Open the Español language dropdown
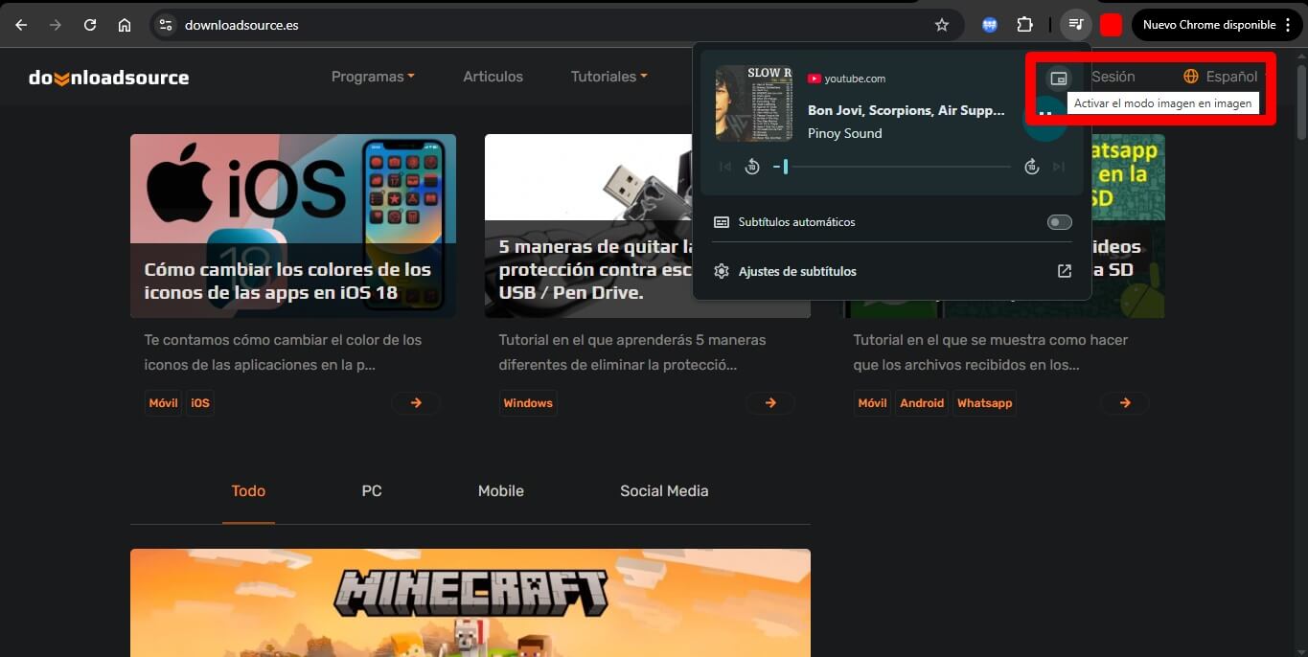The height and width of the screenshot is (657, 1308). 1225,77
